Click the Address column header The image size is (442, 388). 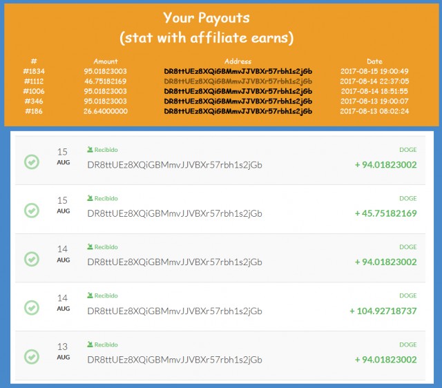(x=238, y=61)
